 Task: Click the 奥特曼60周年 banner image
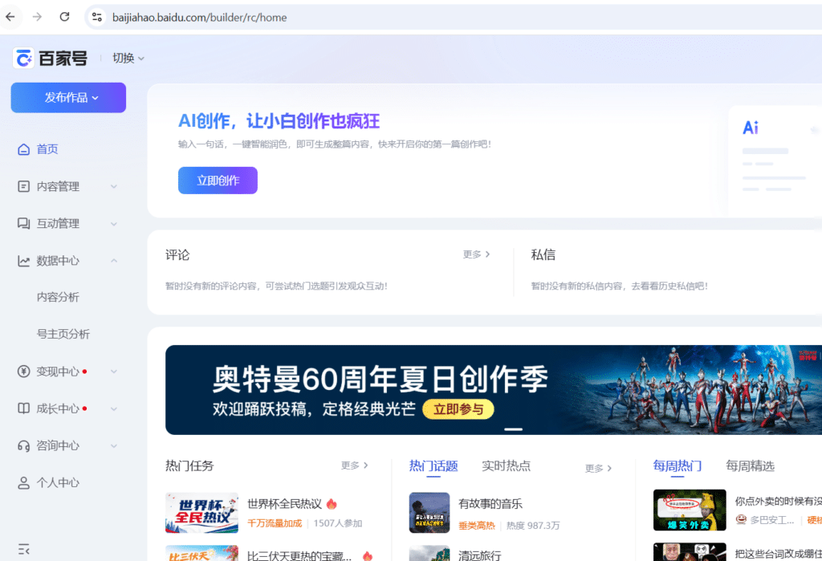pos(494,389)
